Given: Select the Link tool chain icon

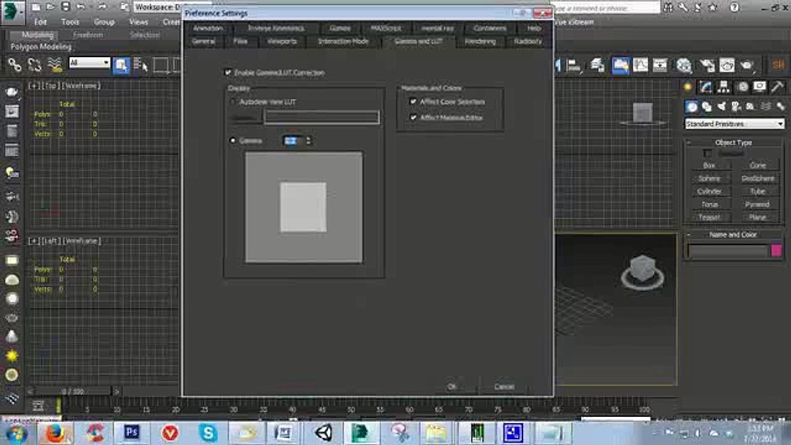Looking at the screenshot, I should click(x=14, y=64).
